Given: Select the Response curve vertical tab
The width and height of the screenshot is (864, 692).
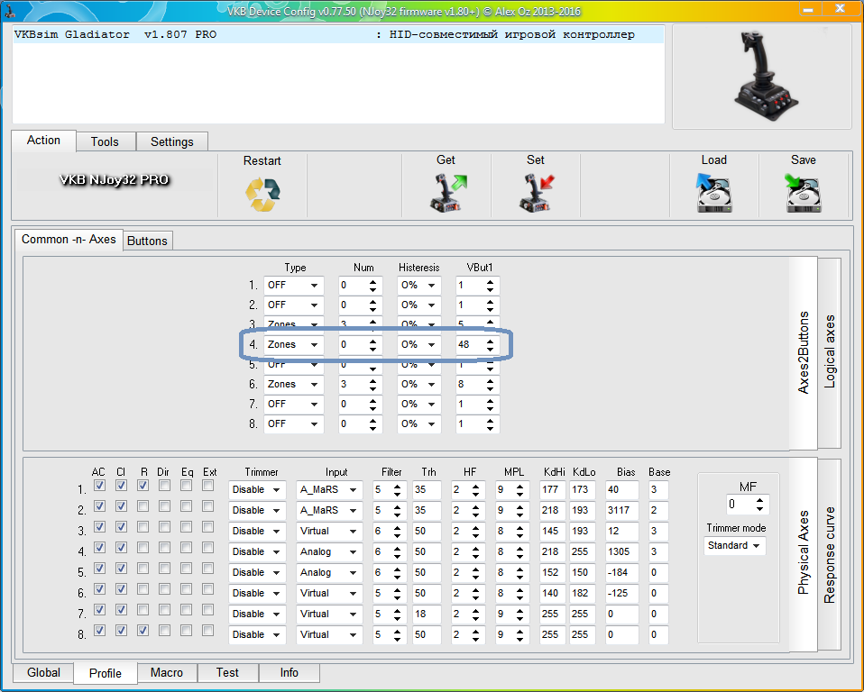Looking at the screenshot, I should click(x=830, y=555).
